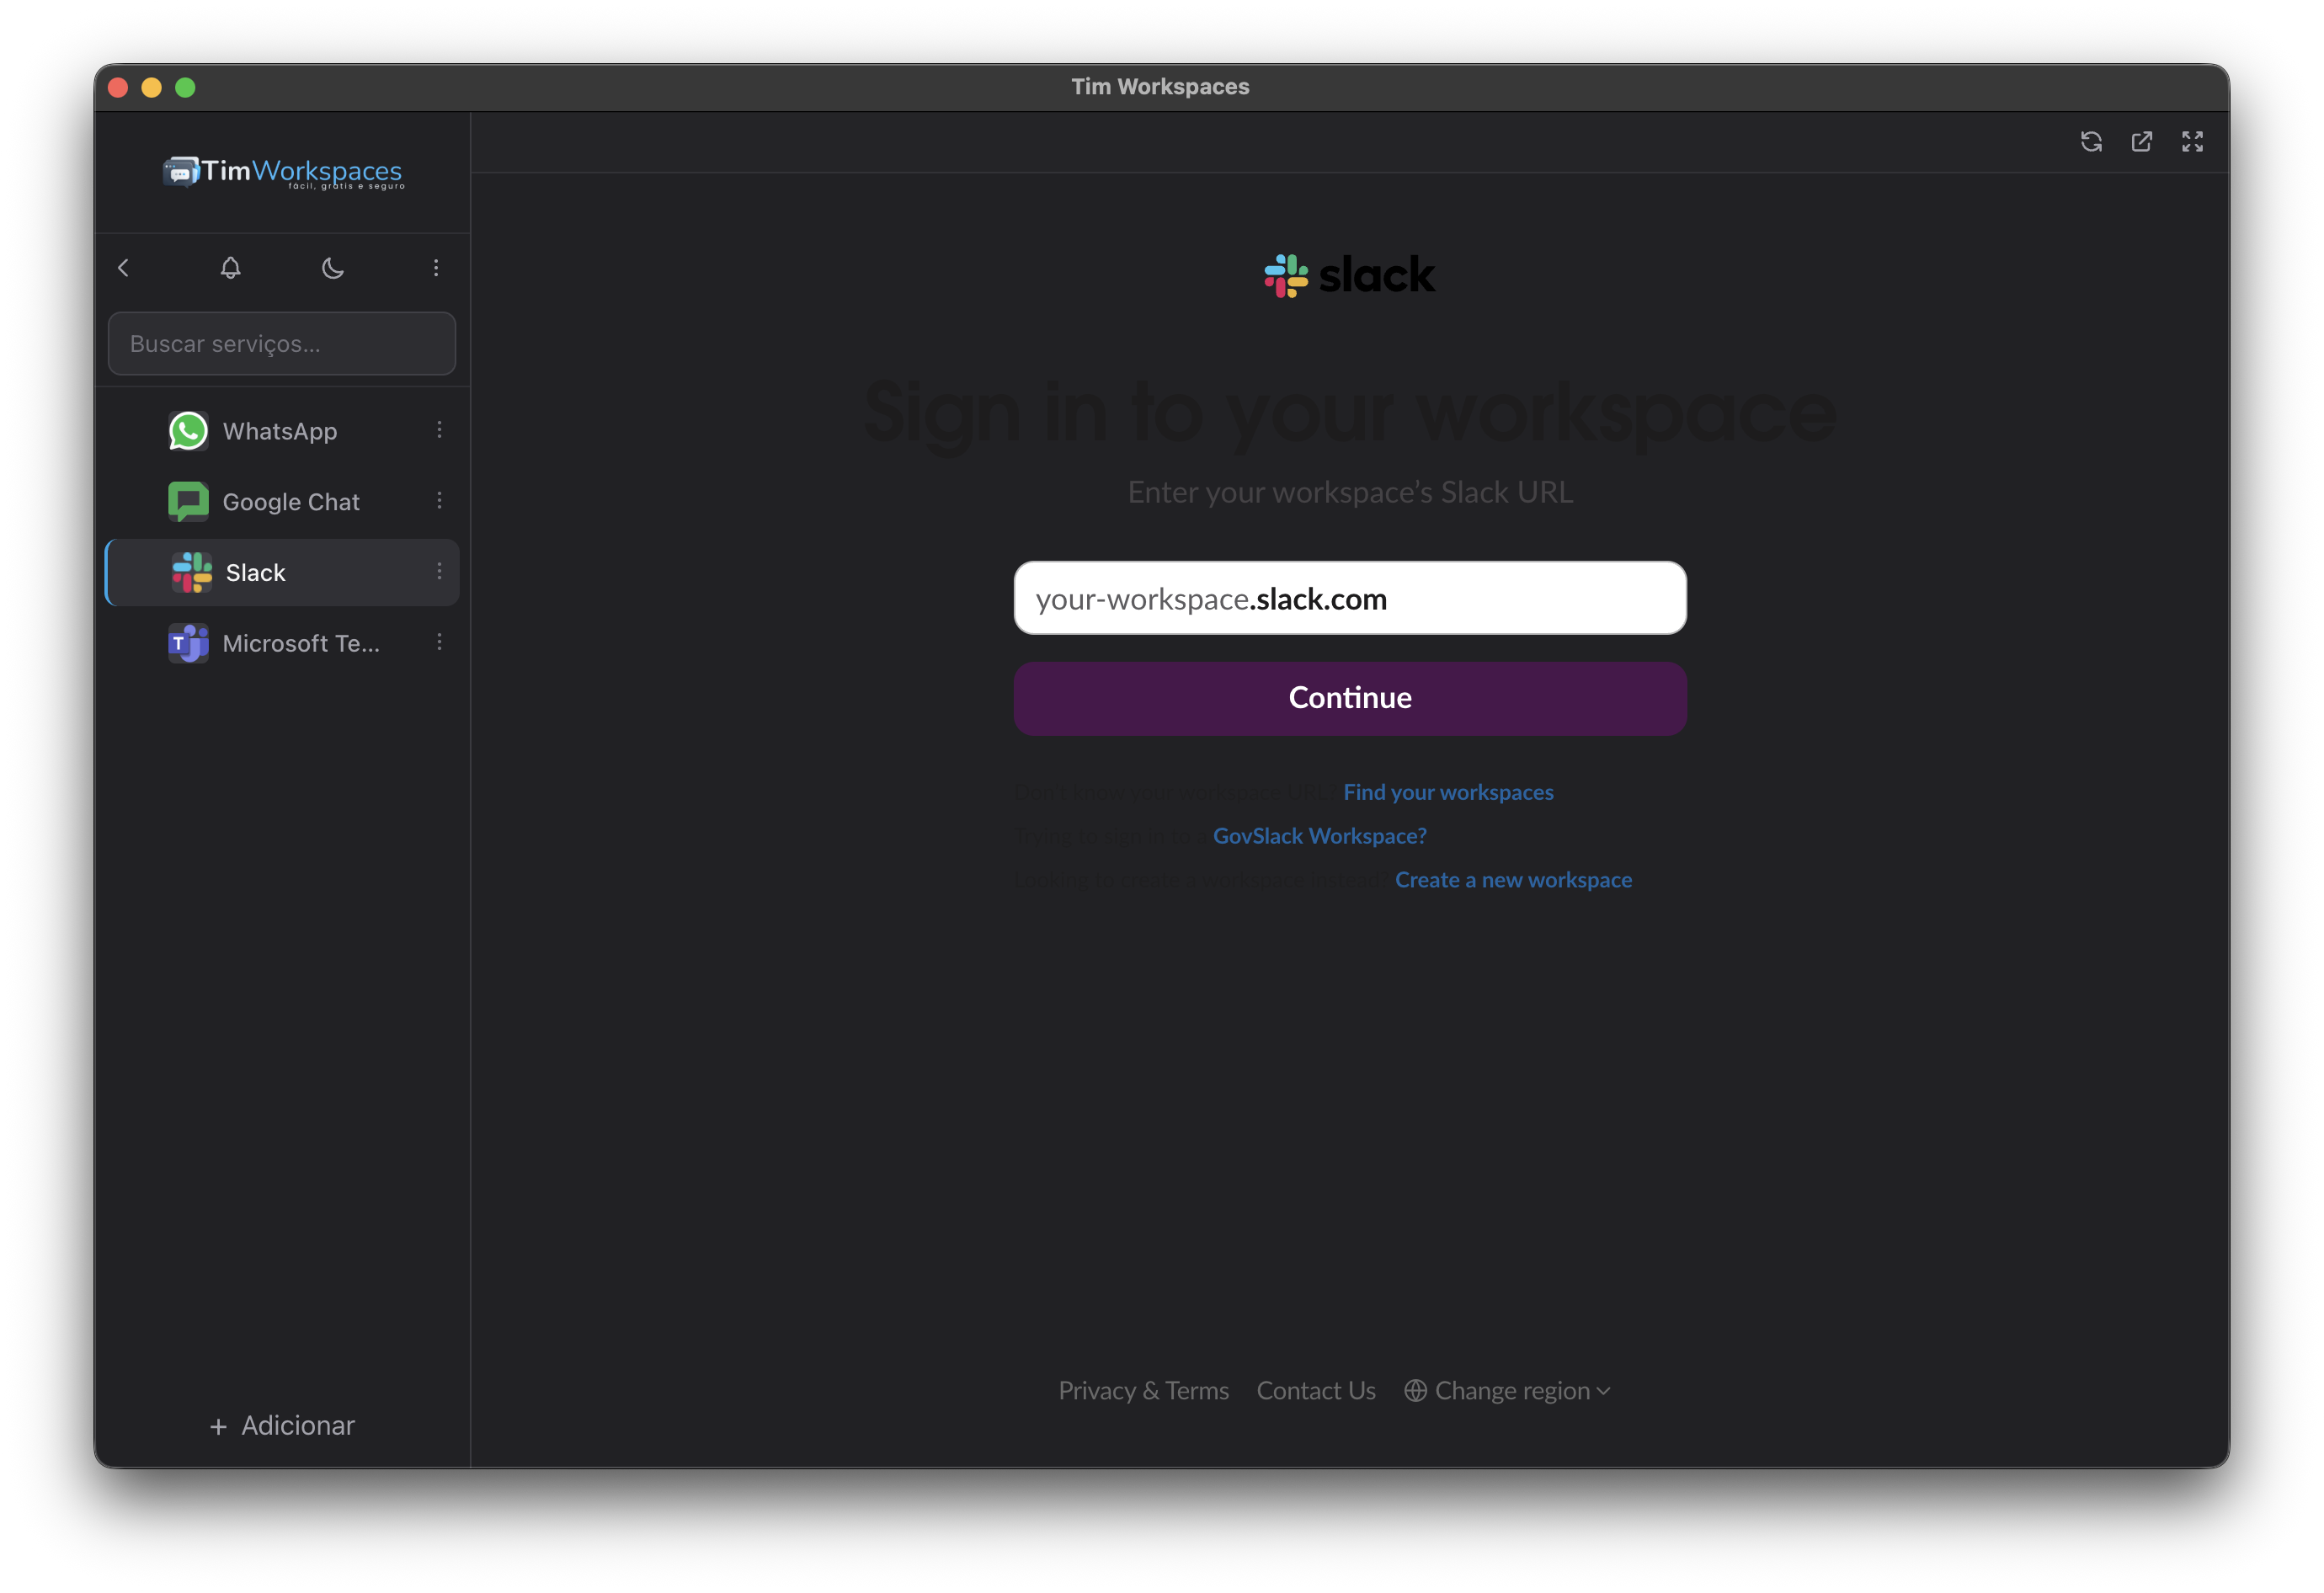Toggle notifications with the bell icon
Viewport: 2324px width, 1593px height.
click(x=230, y=267)
